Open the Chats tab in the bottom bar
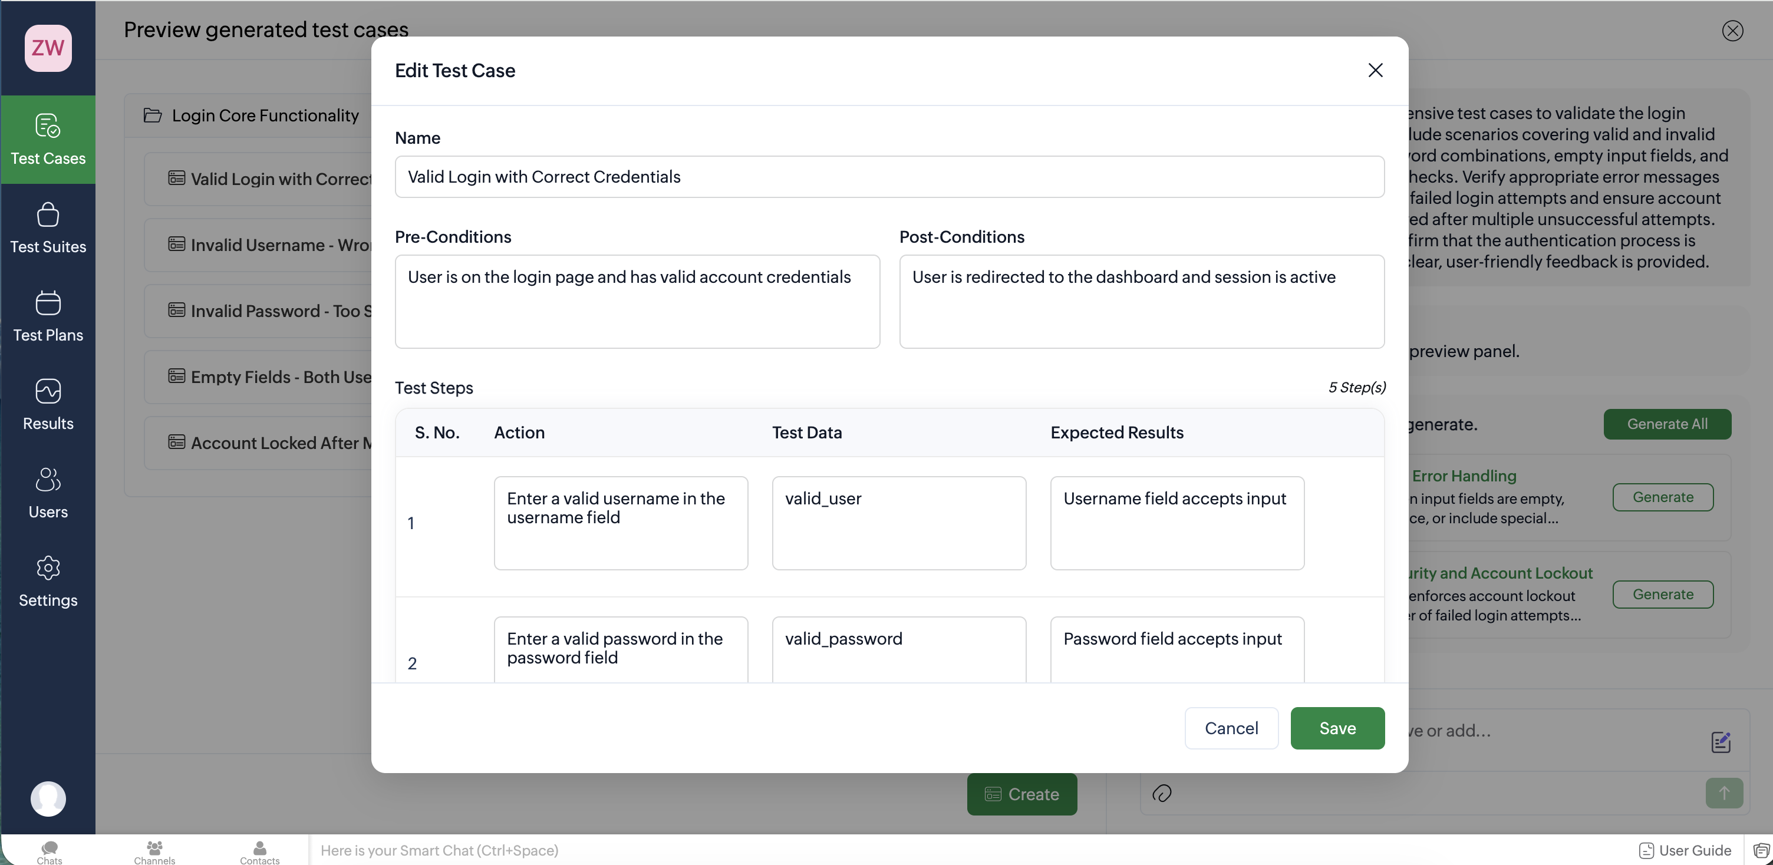Screen dimensions: 1773x865 (50, 851)
